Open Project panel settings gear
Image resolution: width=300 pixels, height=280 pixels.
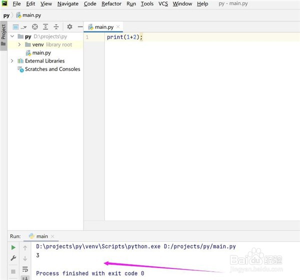click(x=69, y=27)
